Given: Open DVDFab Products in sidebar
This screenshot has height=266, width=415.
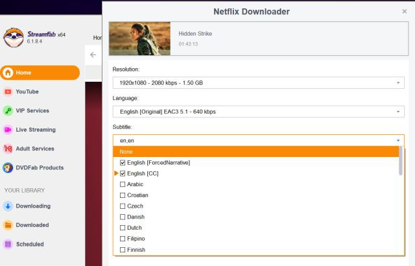Looking at the screenshot, I should point(40,168).
